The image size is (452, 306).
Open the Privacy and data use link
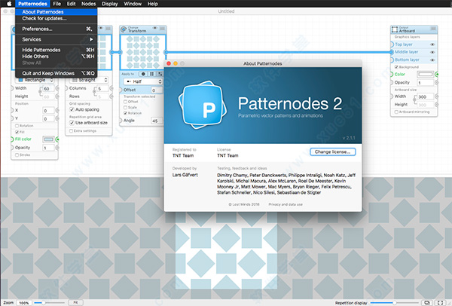tap(286, 204)
